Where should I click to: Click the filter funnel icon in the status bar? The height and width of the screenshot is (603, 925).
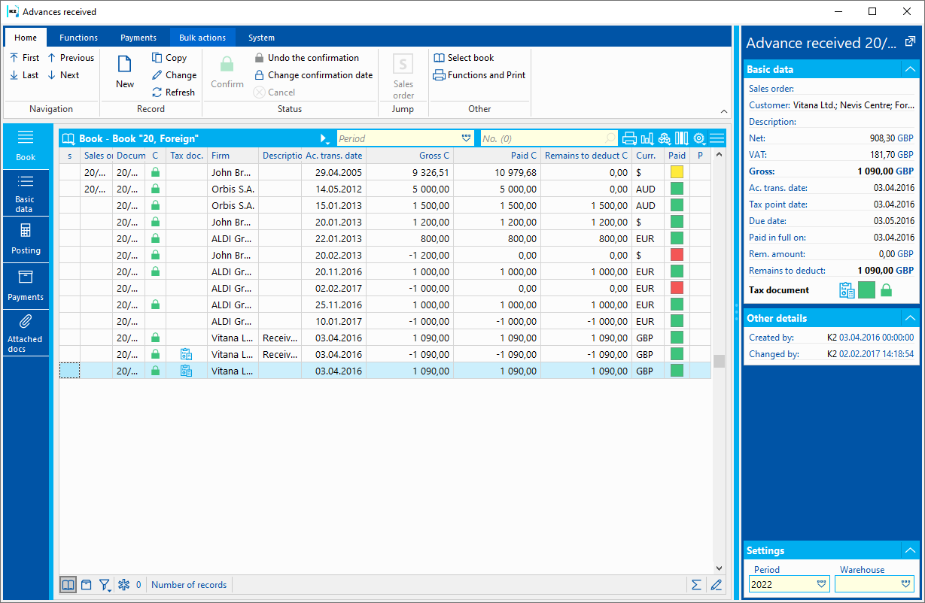(105, 585)
